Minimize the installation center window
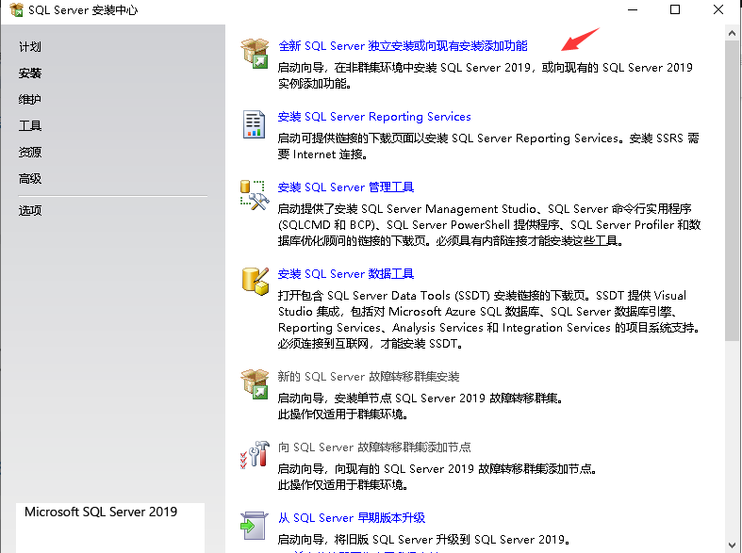 coord(633,9)
